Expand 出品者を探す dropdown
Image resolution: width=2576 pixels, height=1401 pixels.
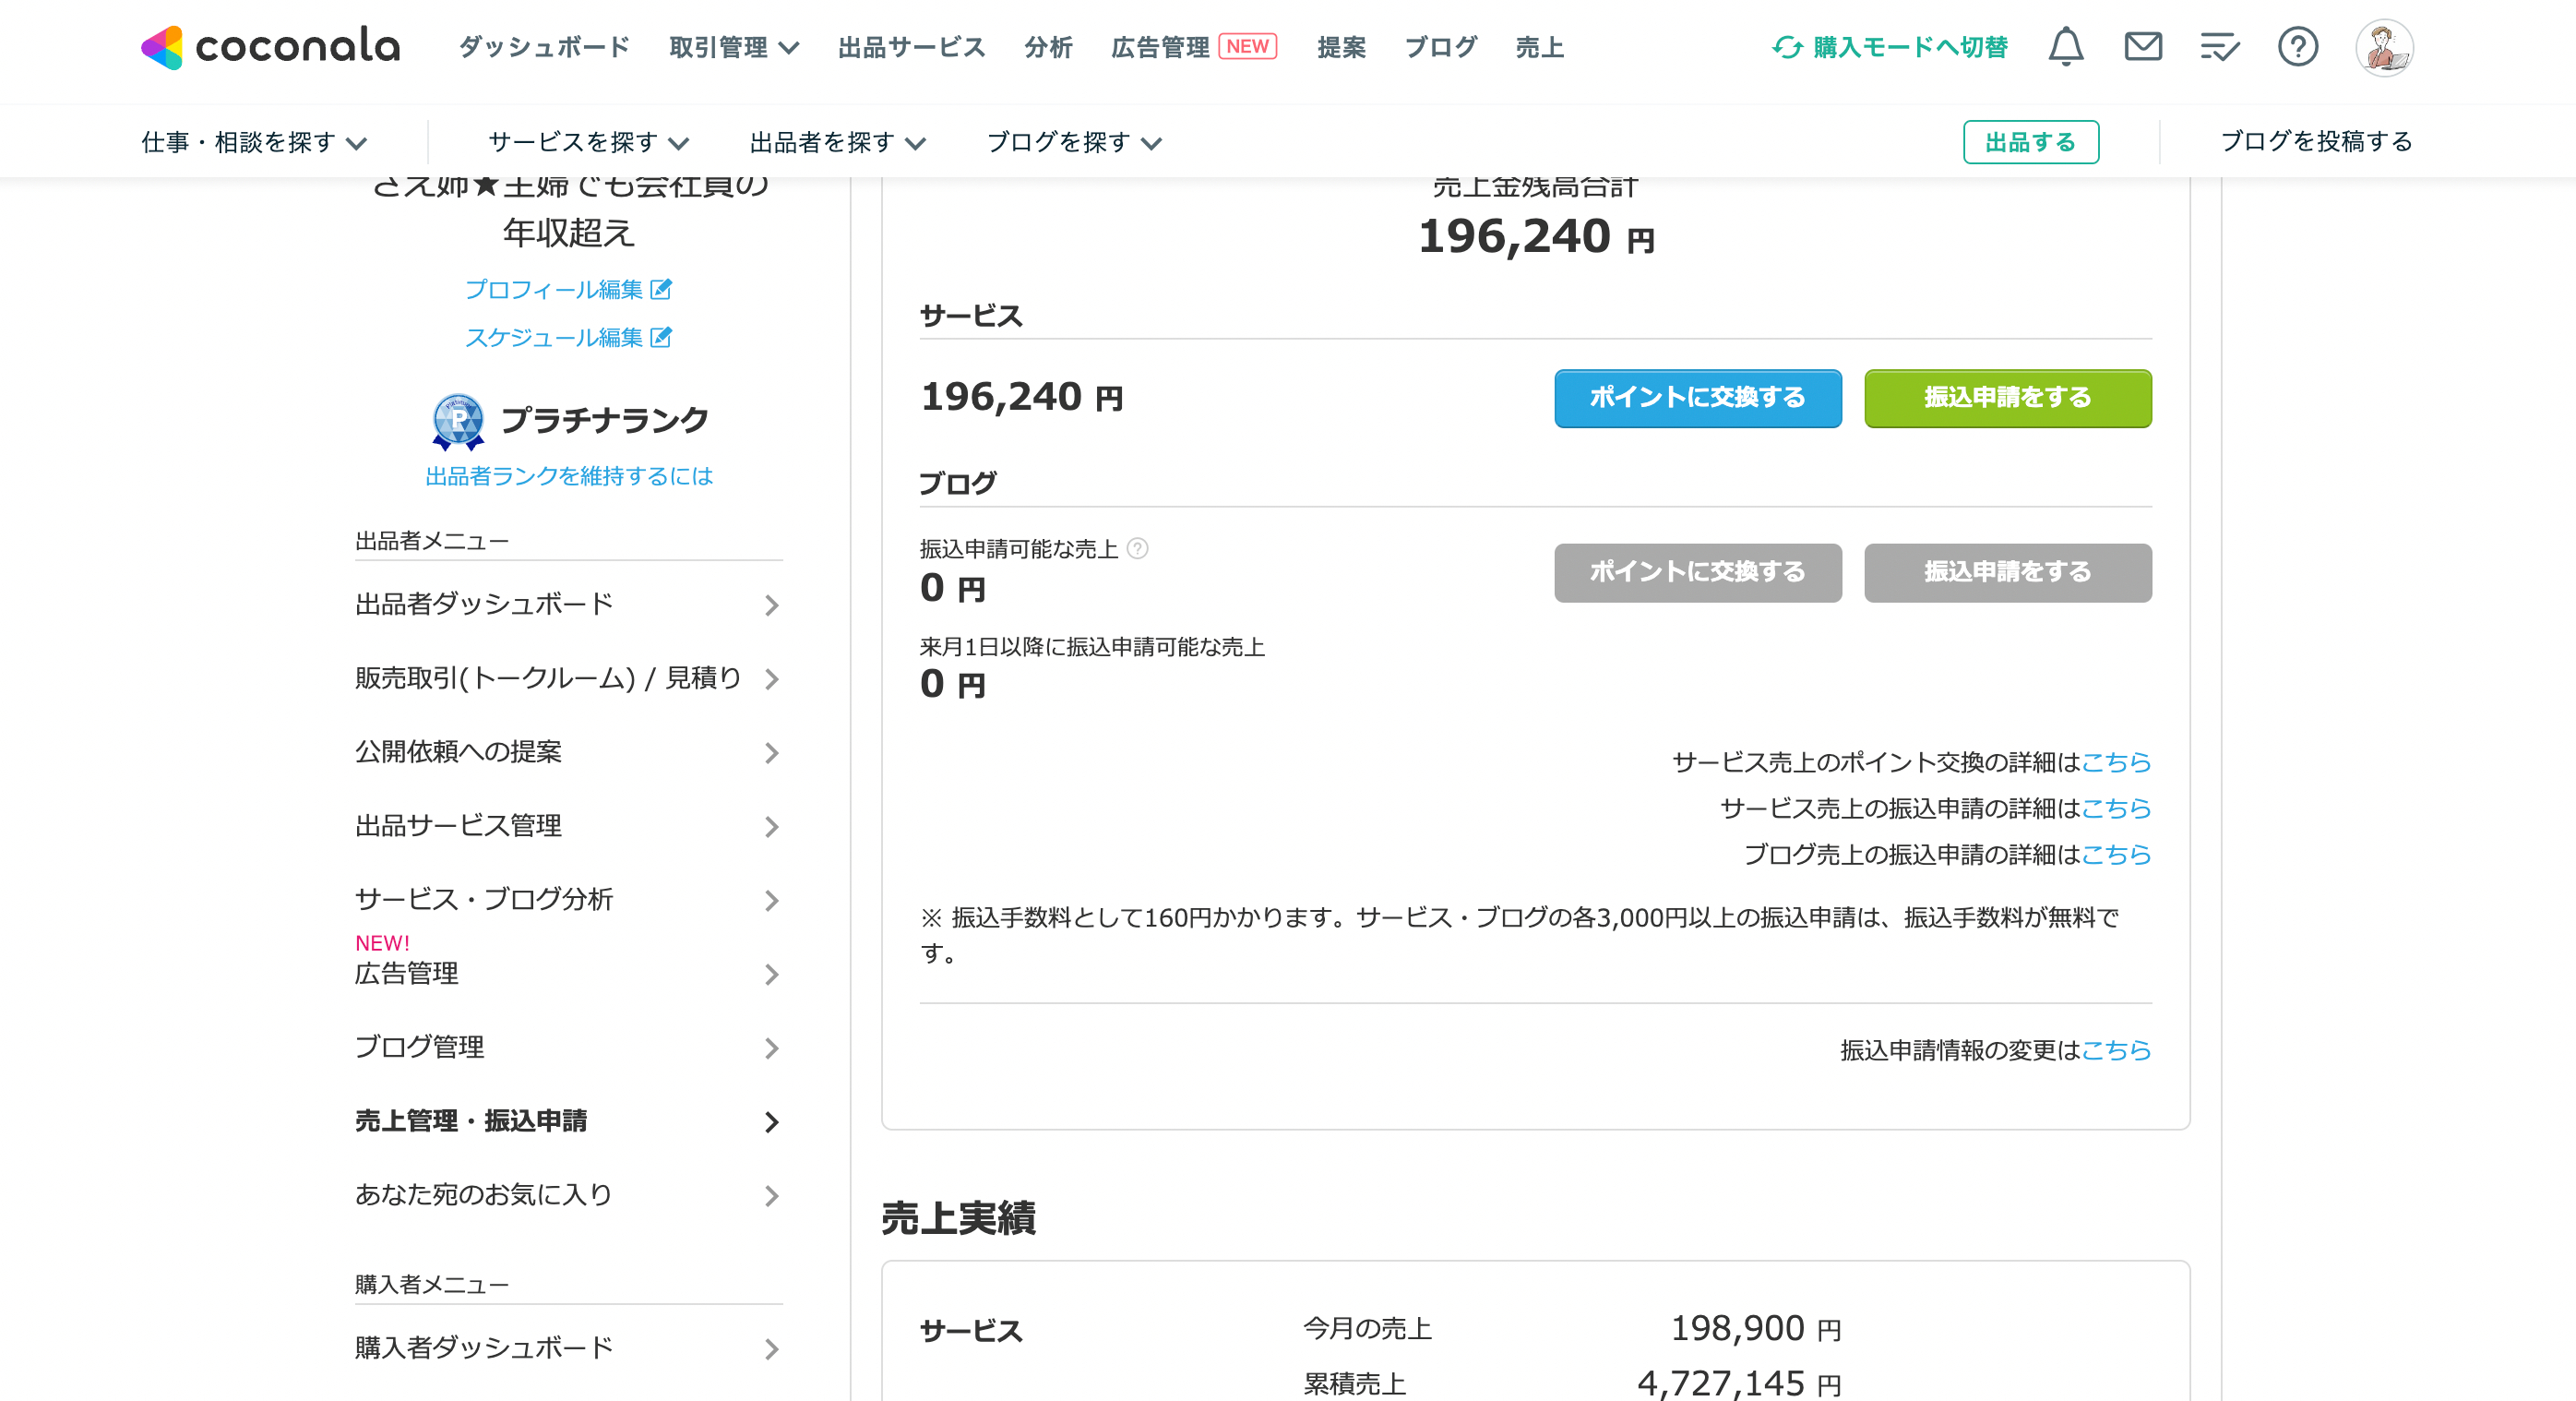(838, 142)
